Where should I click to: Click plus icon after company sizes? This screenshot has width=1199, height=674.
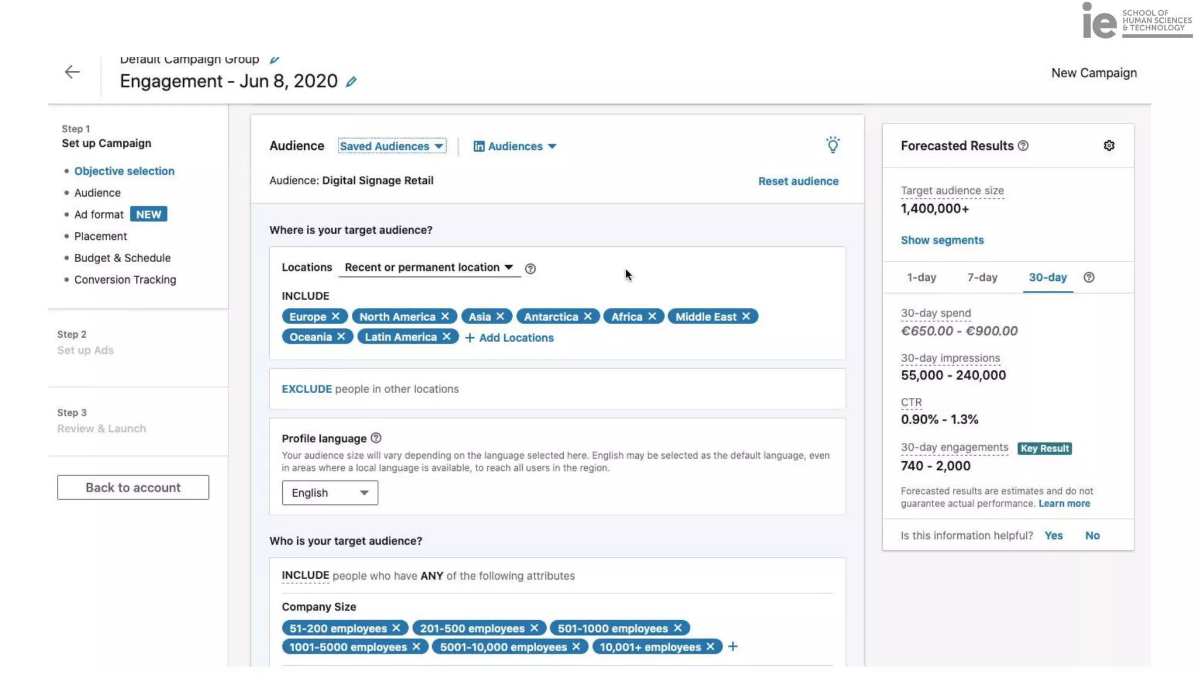pos(732,647)
